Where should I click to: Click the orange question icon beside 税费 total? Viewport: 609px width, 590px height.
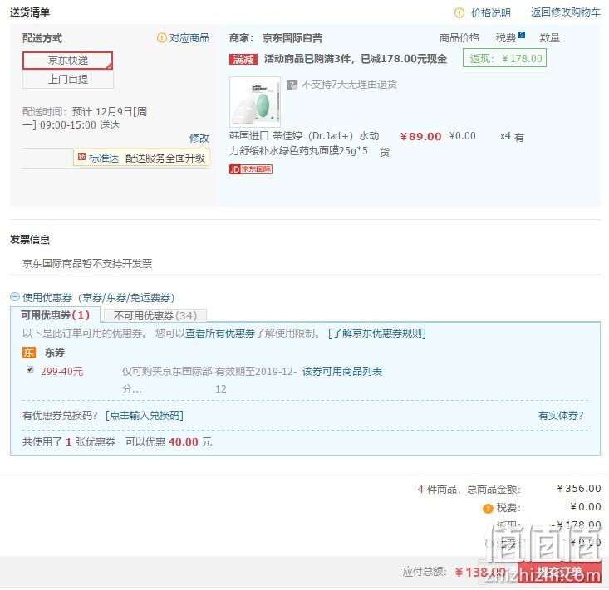[x=488, y=508]
